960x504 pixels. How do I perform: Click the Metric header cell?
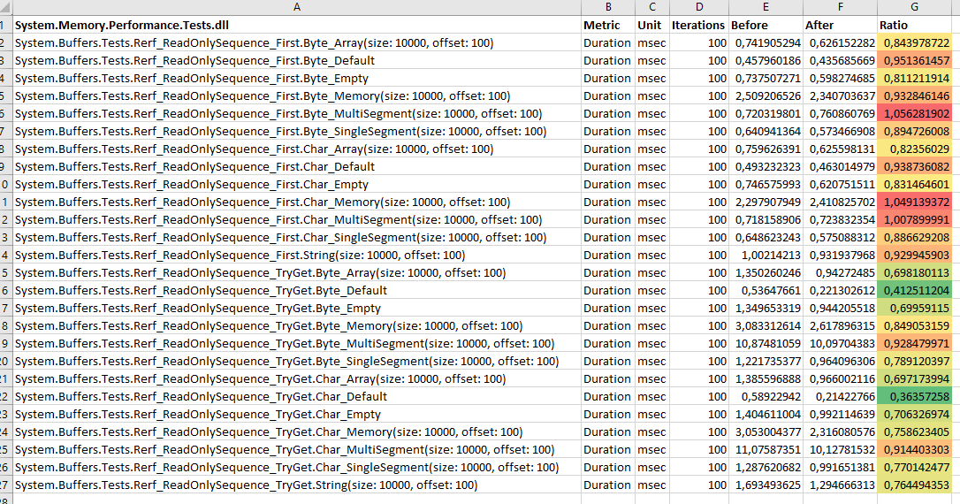click(608, 25)
